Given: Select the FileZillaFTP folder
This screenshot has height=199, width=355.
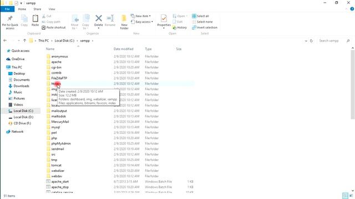Looking at the screenshot, I should 59,78.
